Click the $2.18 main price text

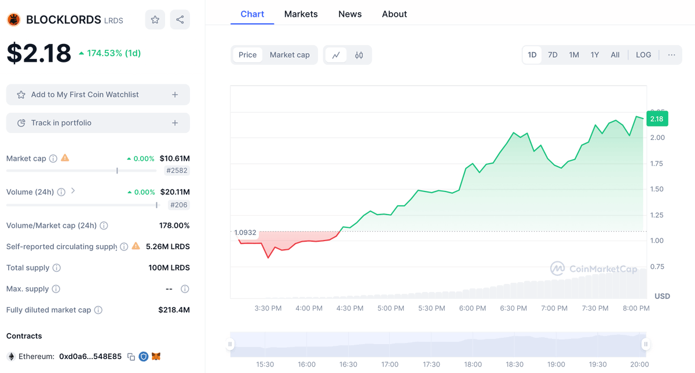[x=39, y=53]
